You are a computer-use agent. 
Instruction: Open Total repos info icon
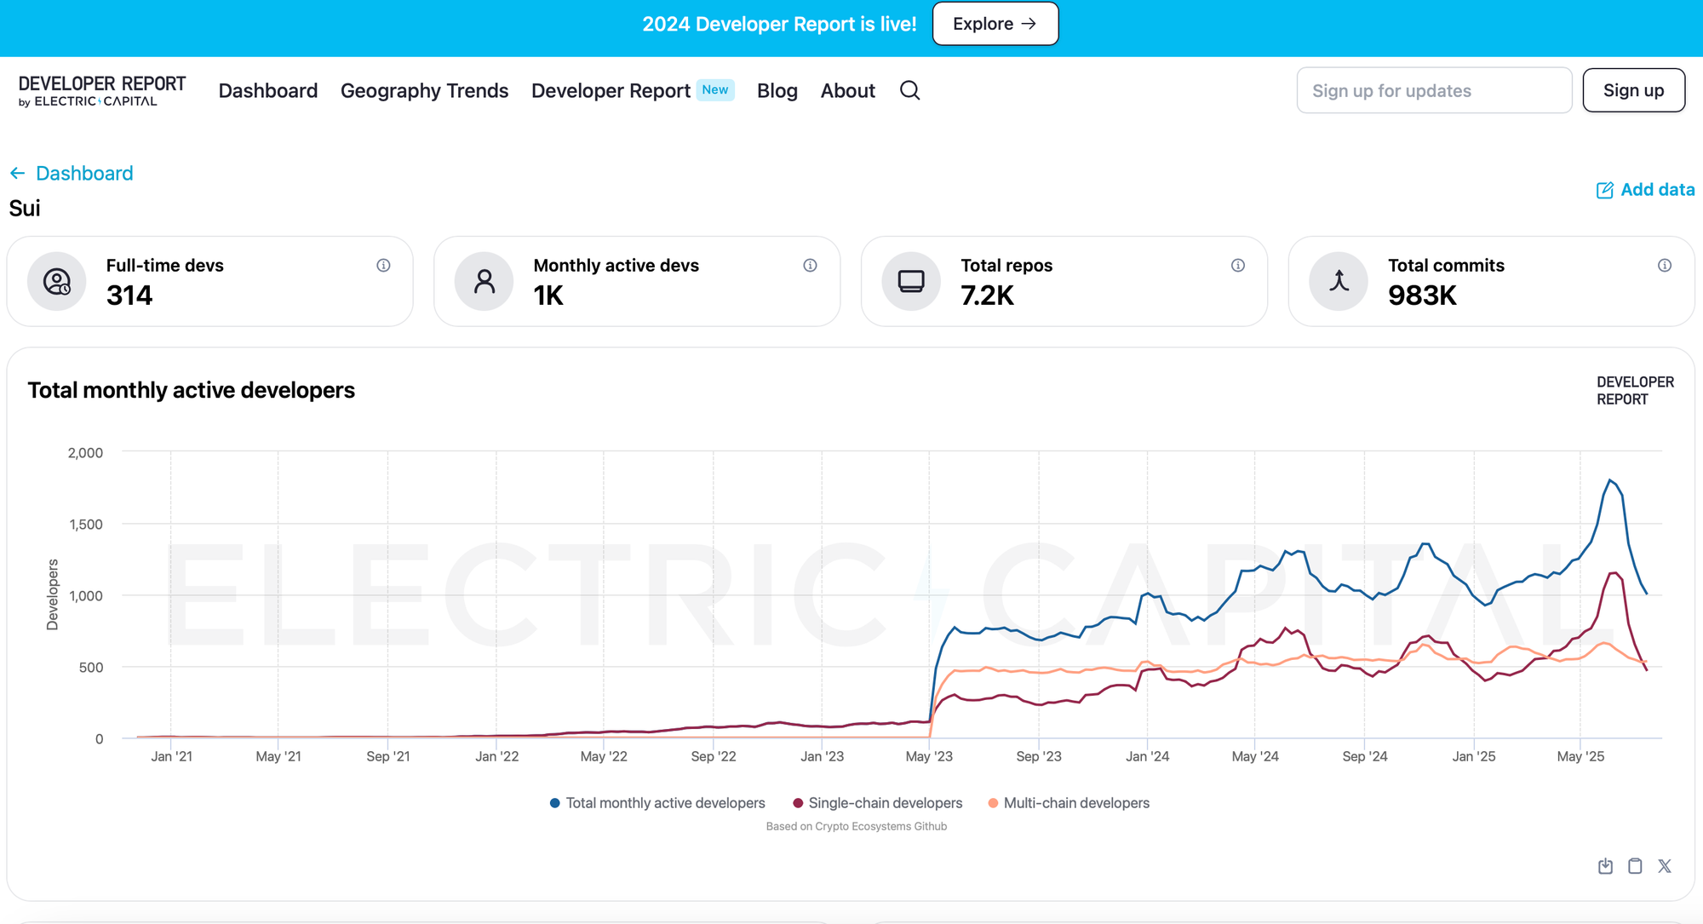click(x=1237, y=266)
